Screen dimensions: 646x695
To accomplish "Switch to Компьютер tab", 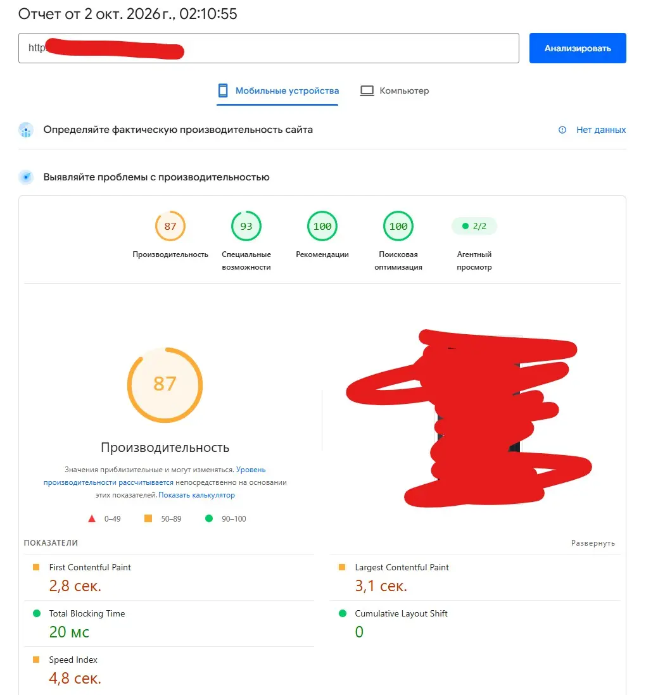I will point(395,91).
